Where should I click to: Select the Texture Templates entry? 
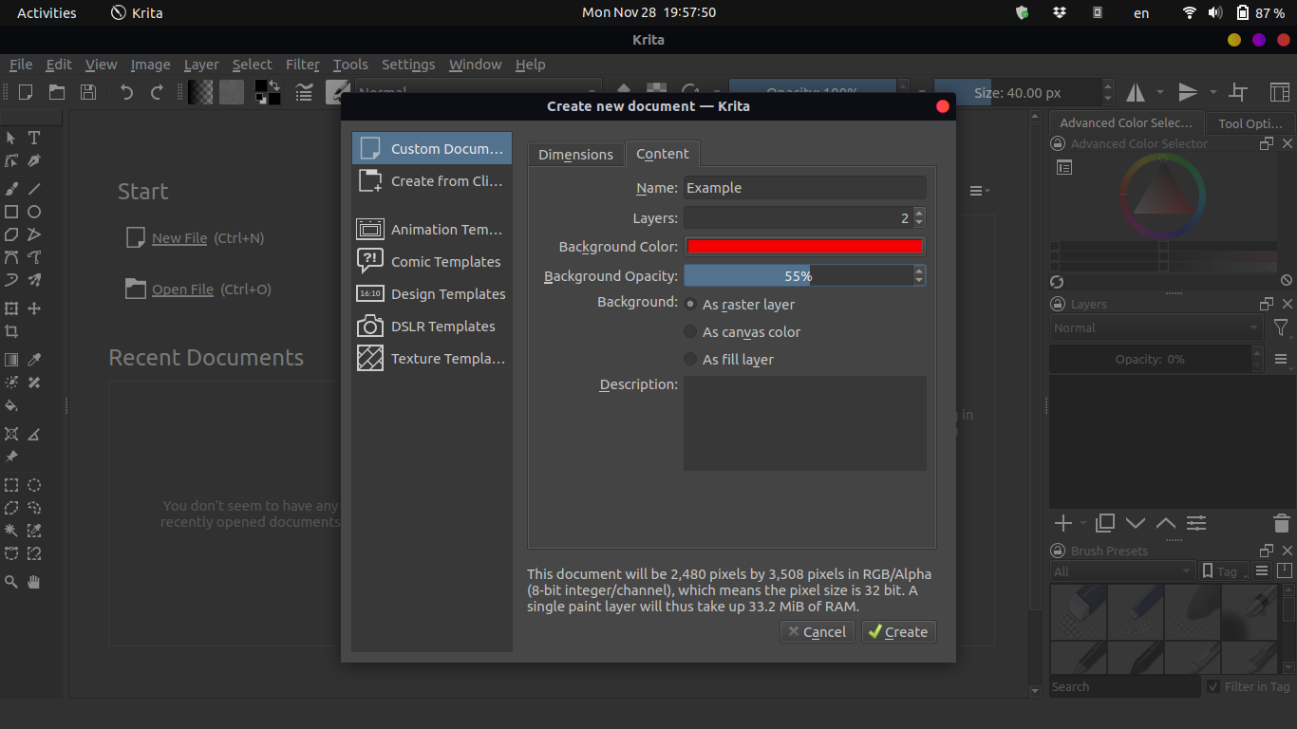pos(432,358)
